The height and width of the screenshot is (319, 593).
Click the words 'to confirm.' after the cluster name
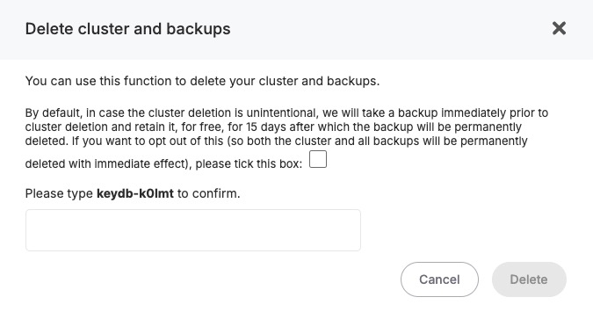[208, 193]
